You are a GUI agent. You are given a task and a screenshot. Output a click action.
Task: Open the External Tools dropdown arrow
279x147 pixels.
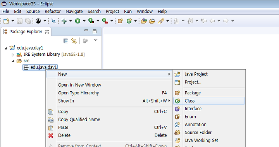click(112, 21)
